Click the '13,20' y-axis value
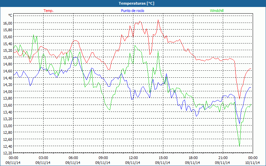Viewport: 266px width, 166px height. click(x=8, y=119)
